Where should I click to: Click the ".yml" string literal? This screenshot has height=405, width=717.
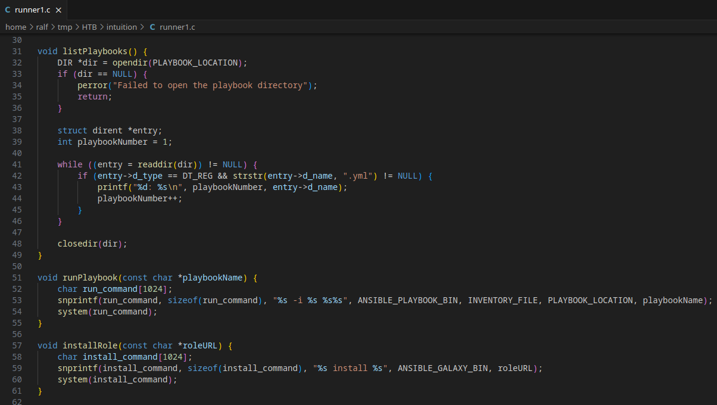coord(357,176)
